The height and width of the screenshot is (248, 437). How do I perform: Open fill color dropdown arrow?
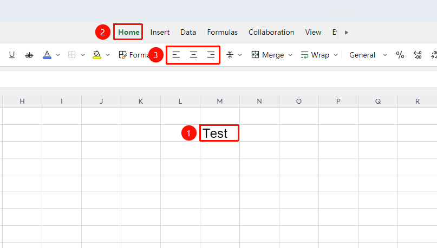(x=108, y=55)
